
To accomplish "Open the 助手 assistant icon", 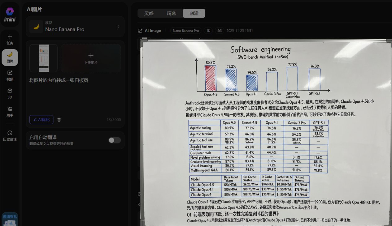I will coord(10,111).
